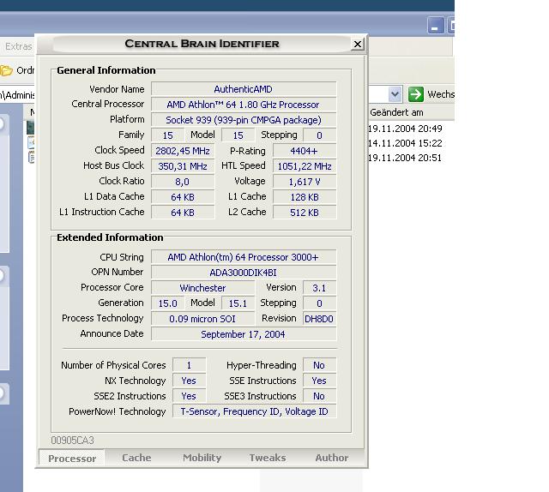Click the Host Bus Clock value 350,31 MHz
Viewport: 549px width, 492px height.
(183, 166)
